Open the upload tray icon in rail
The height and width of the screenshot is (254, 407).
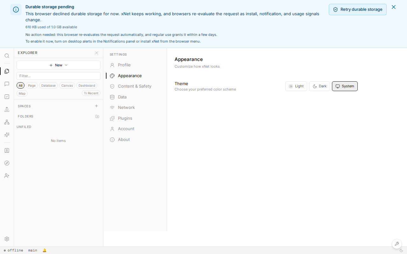(x=7, y=109)
